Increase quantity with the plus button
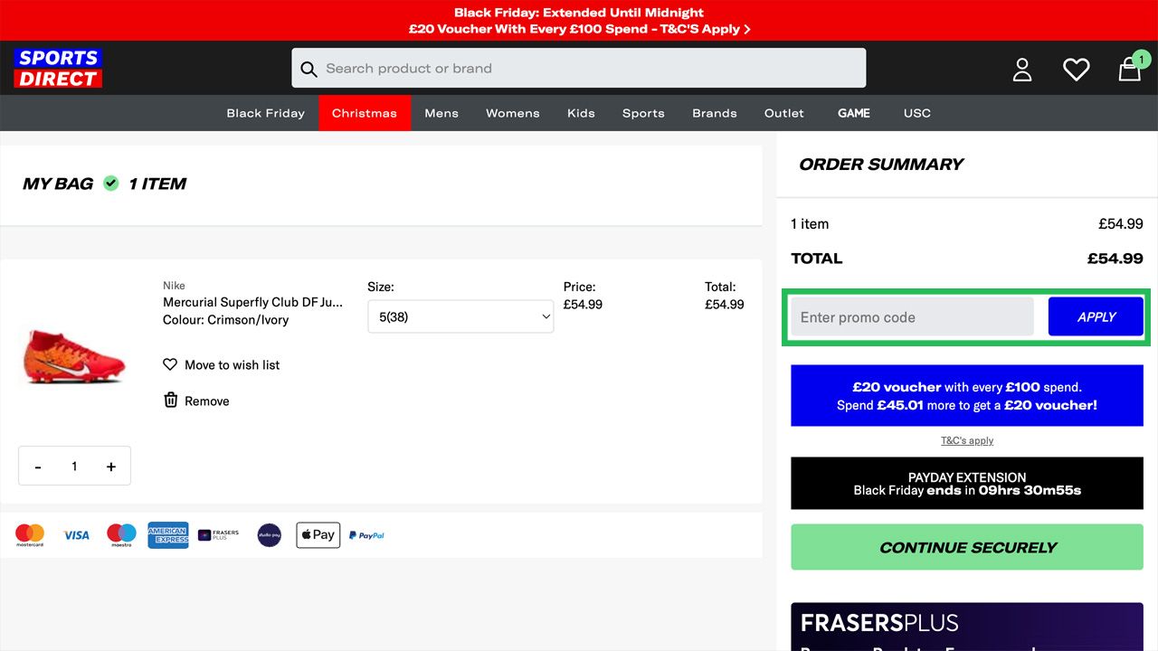Viewport: 1158px width, 651px height. click(x=111, y=467)
